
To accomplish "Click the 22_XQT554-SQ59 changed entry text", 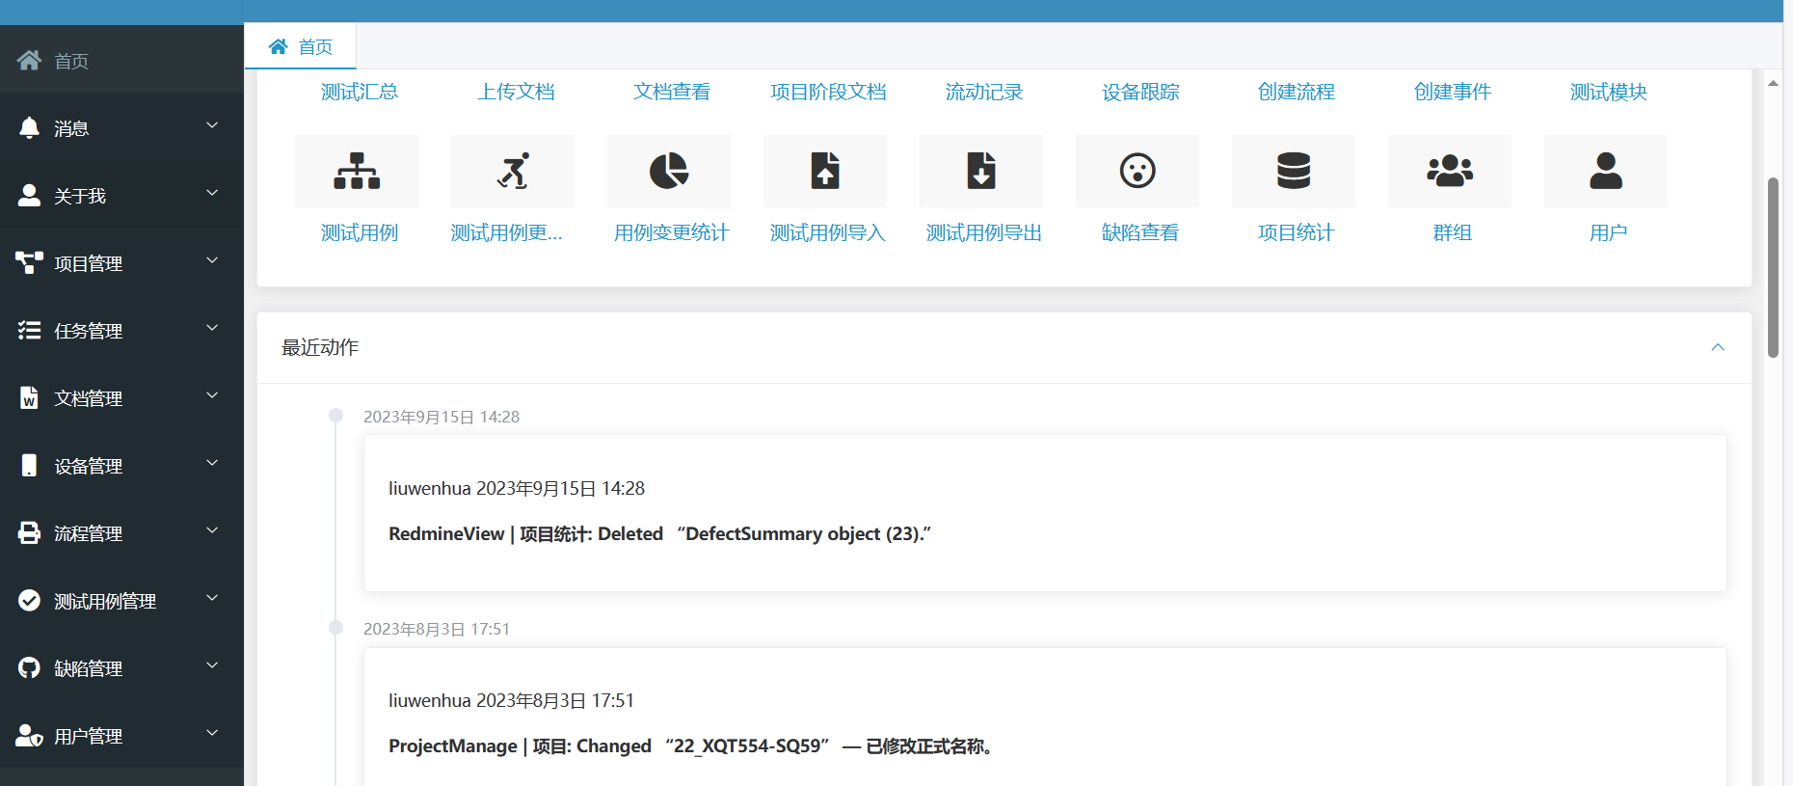I will click(691, 745).
